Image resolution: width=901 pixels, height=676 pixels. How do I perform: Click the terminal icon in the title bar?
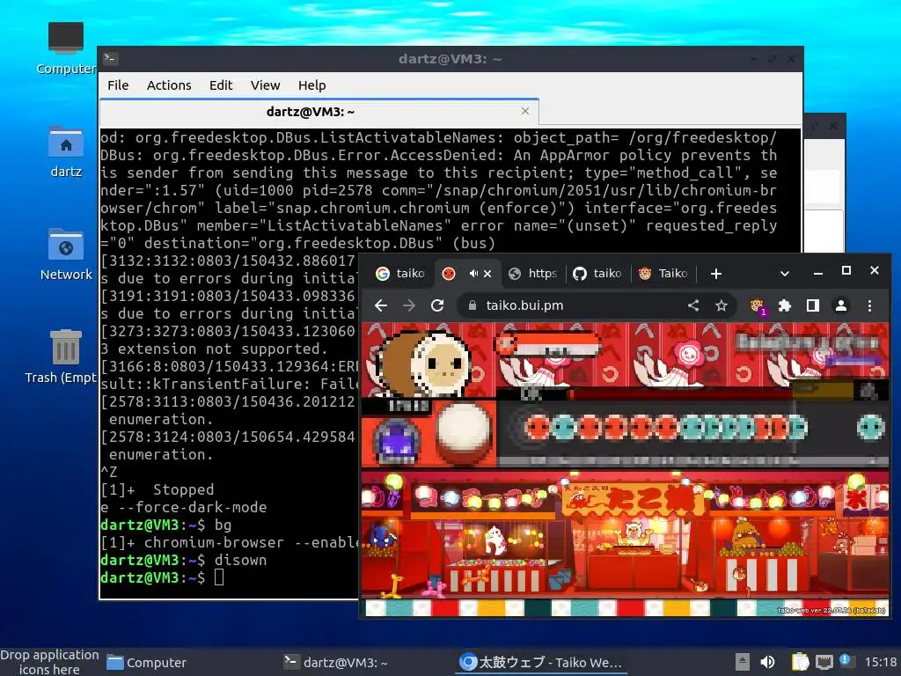point(110,59)
